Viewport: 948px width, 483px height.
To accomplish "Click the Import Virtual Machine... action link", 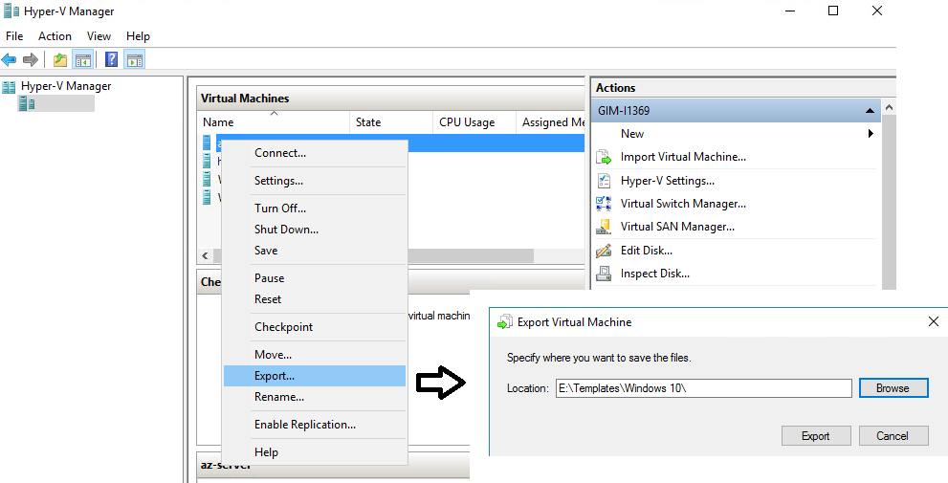I will pos(683,157).
